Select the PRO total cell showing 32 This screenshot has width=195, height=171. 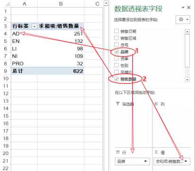pyautogui.click(x=61, y=64)
